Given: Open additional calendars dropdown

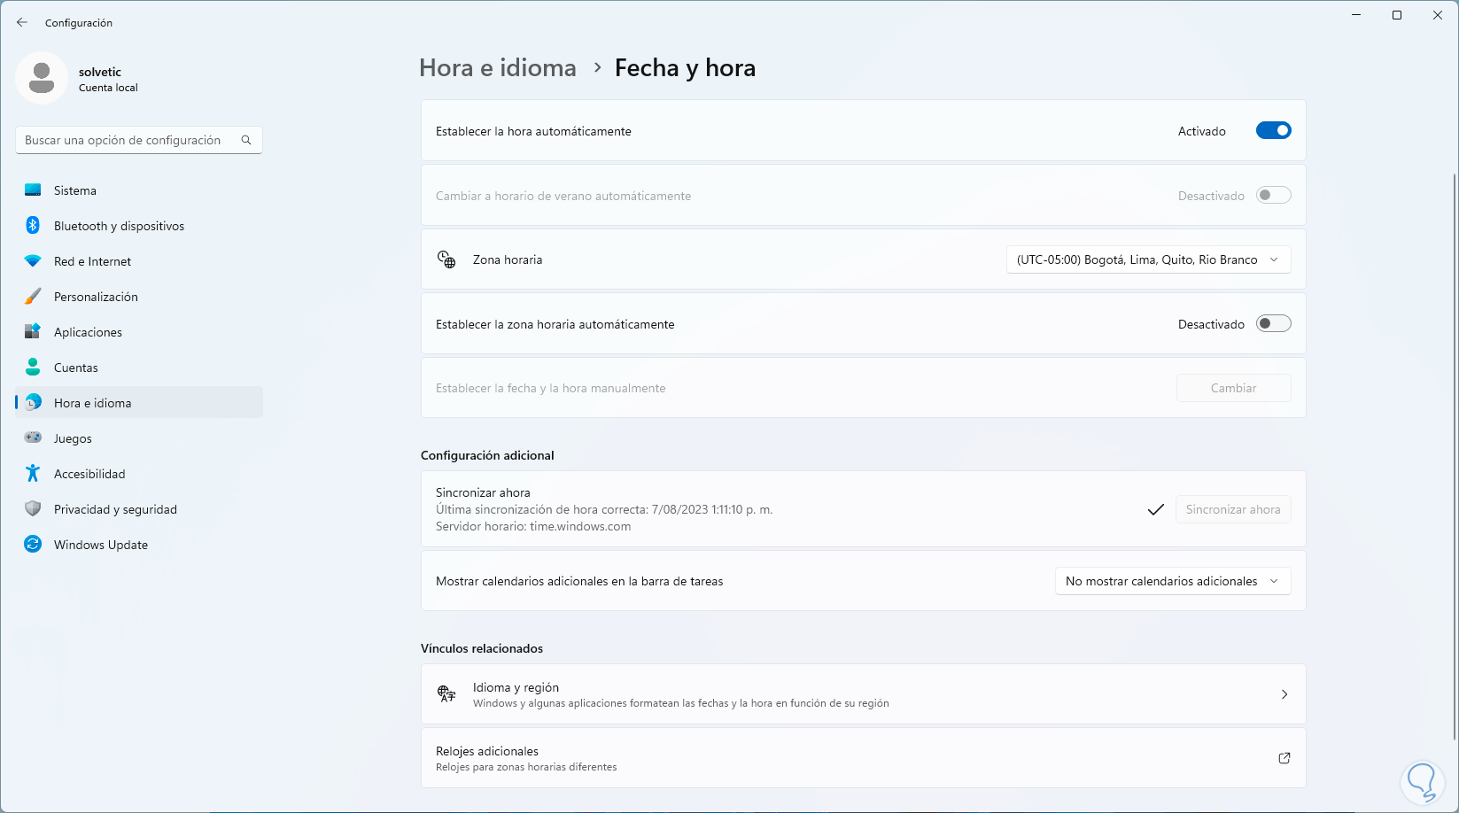Looking at the screenshot, I should (x=1172, y=581).
